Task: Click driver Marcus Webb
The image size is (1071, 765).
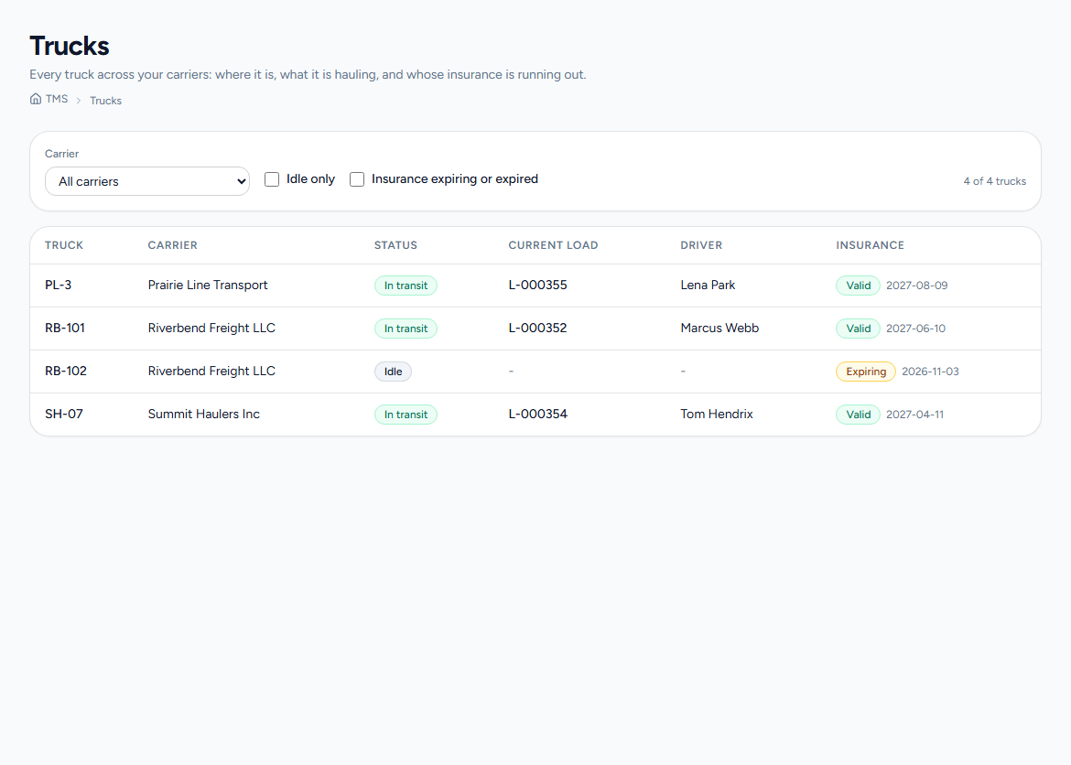Action: [719, 328]
